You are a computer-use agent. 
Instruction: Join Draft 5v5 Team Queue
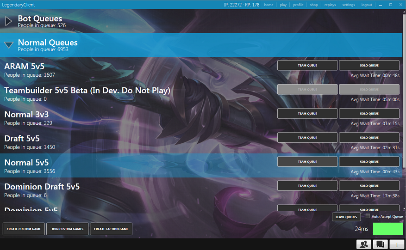coord(307,138)
